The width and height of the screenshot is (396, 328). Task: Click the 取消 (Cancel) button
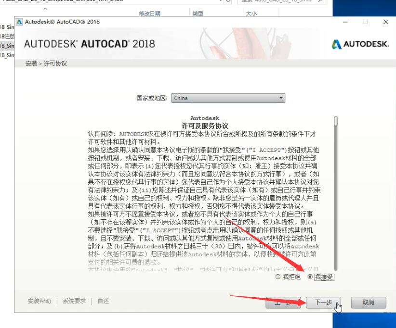click(368, 303)
